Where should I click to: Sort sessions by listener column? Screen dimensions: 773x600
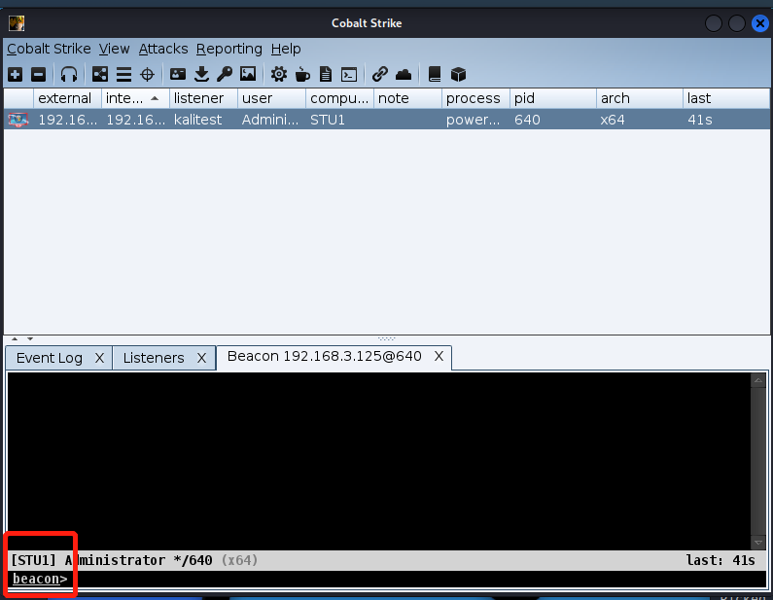203,98
